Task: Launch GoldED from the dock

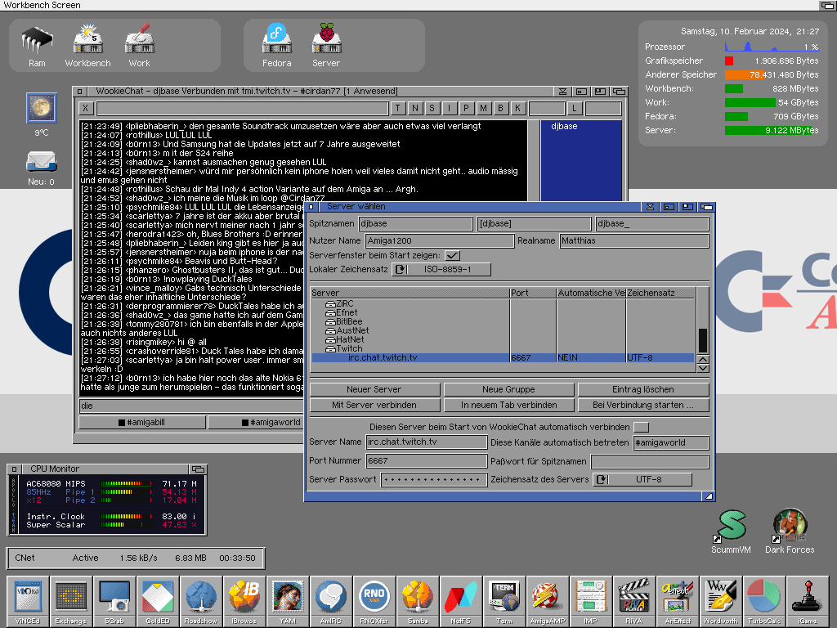Action: tap(158, 601)
